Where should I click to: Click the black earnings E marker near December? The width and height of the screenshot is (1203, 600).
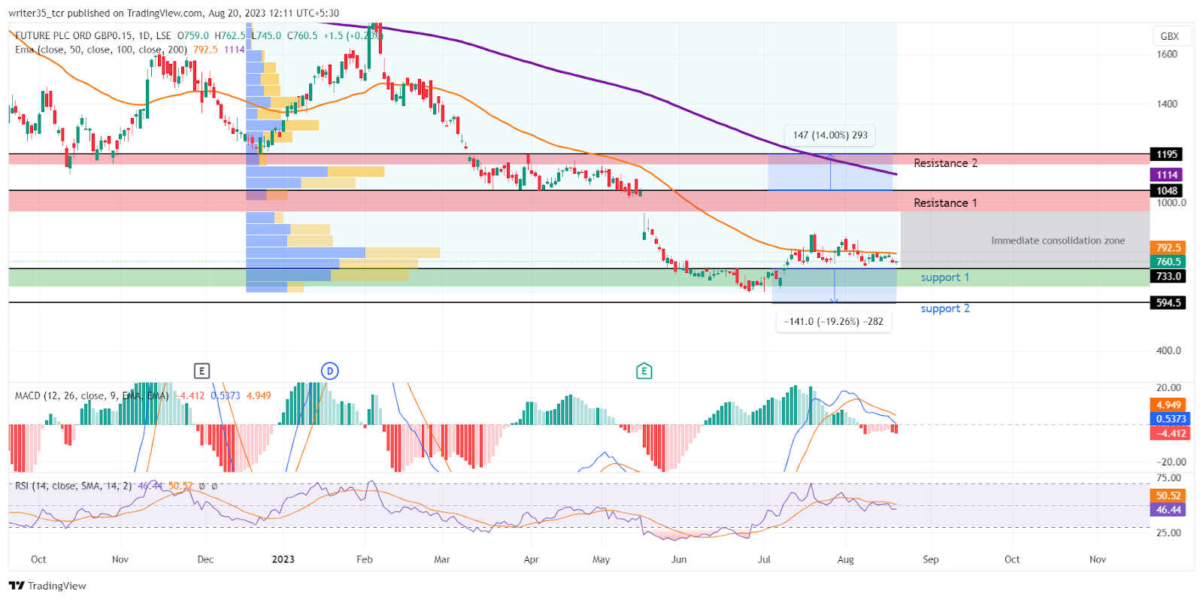tap(202, 371)
